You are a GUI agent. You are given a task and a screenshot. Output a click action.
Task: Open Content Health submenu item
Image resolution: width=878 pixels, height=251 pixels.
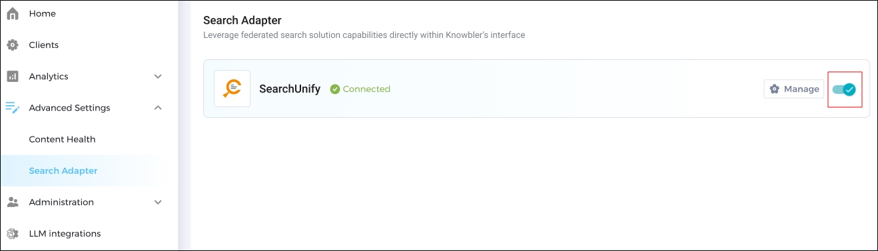coord(62,139)
